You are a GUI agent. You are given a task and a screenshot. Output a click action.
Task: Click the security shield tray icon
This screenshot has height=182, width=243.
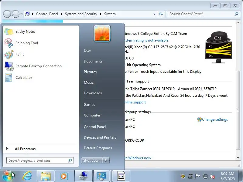coord(183,176)
